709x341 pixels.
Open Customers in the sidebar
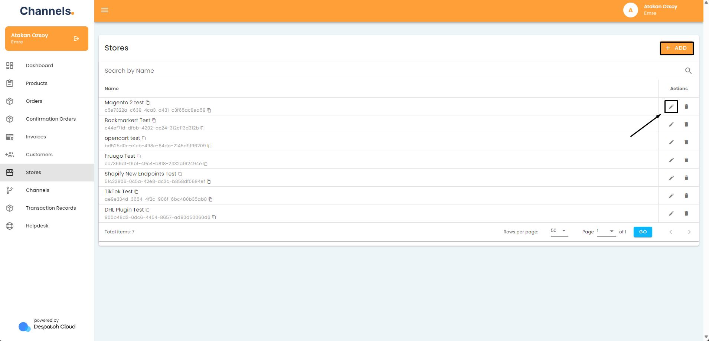click(x=47, y=155)
